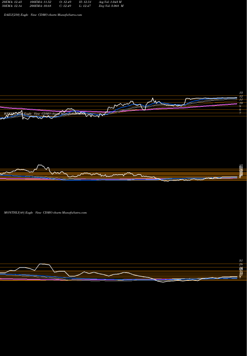Click the Avg Vol 1.048 M value
Image resolution: width=247 pixels, height=356 pixels.
[110, 2]
